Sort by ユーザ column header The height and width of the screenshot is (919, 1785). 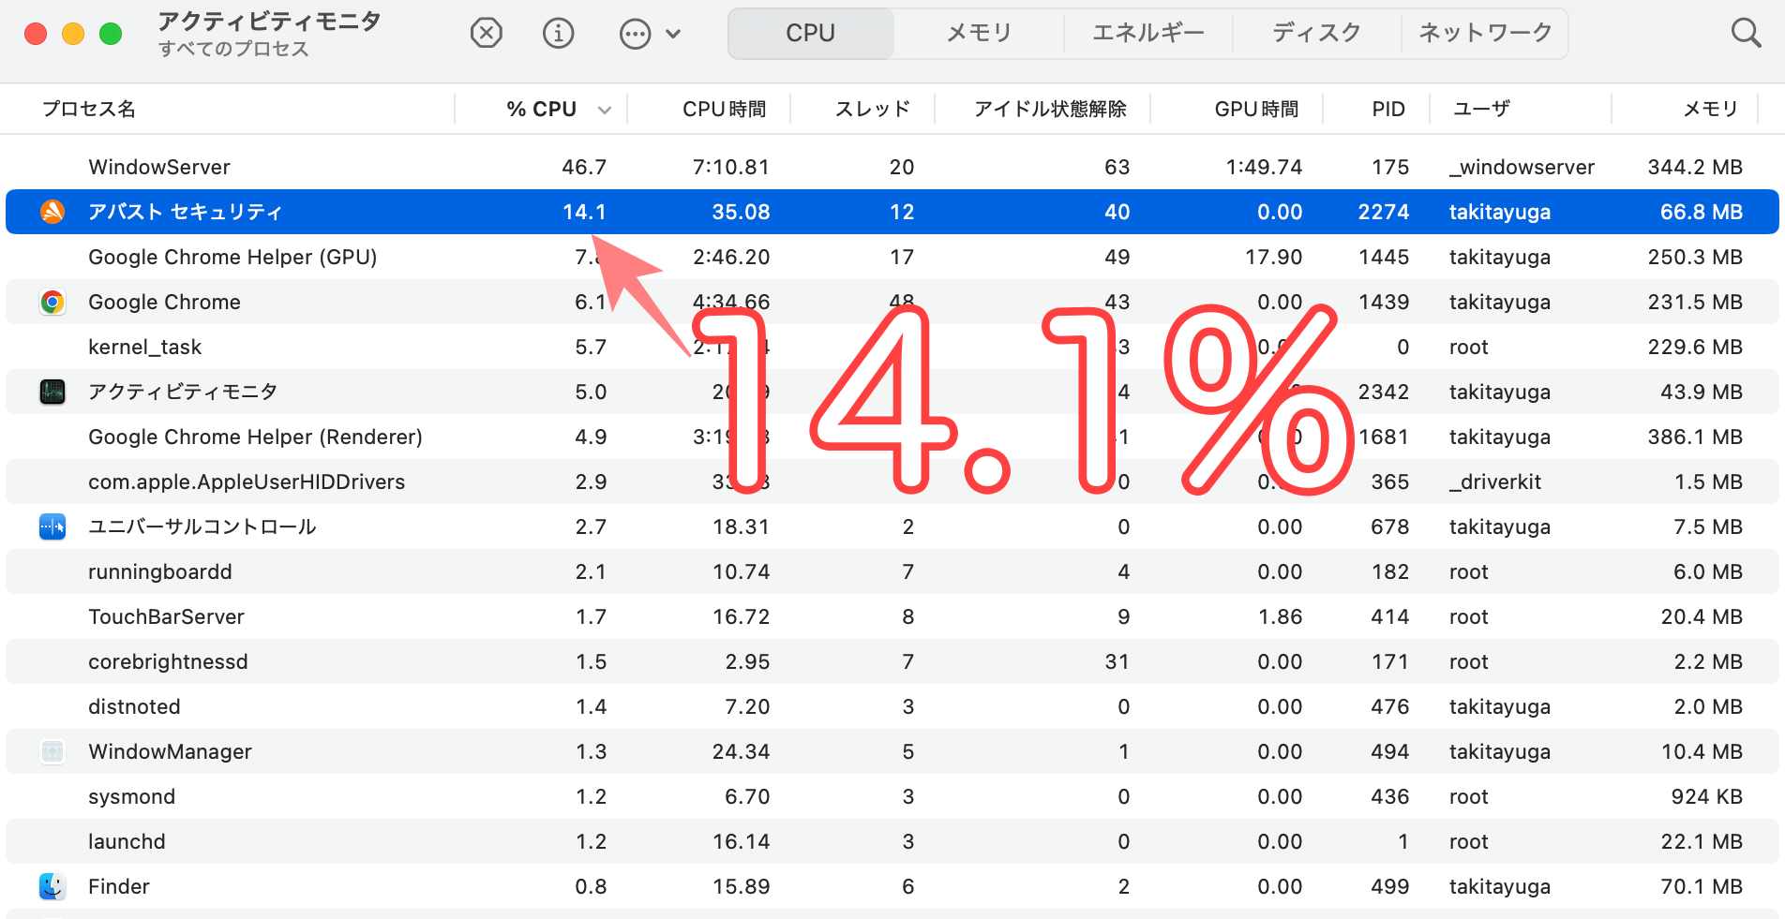pyautogui.click(x=1481, y=110)
